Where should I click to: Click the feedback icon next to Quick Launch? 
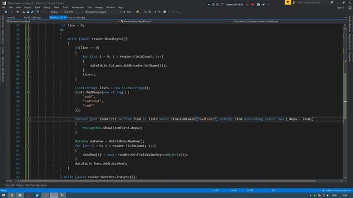click(294, 2)
